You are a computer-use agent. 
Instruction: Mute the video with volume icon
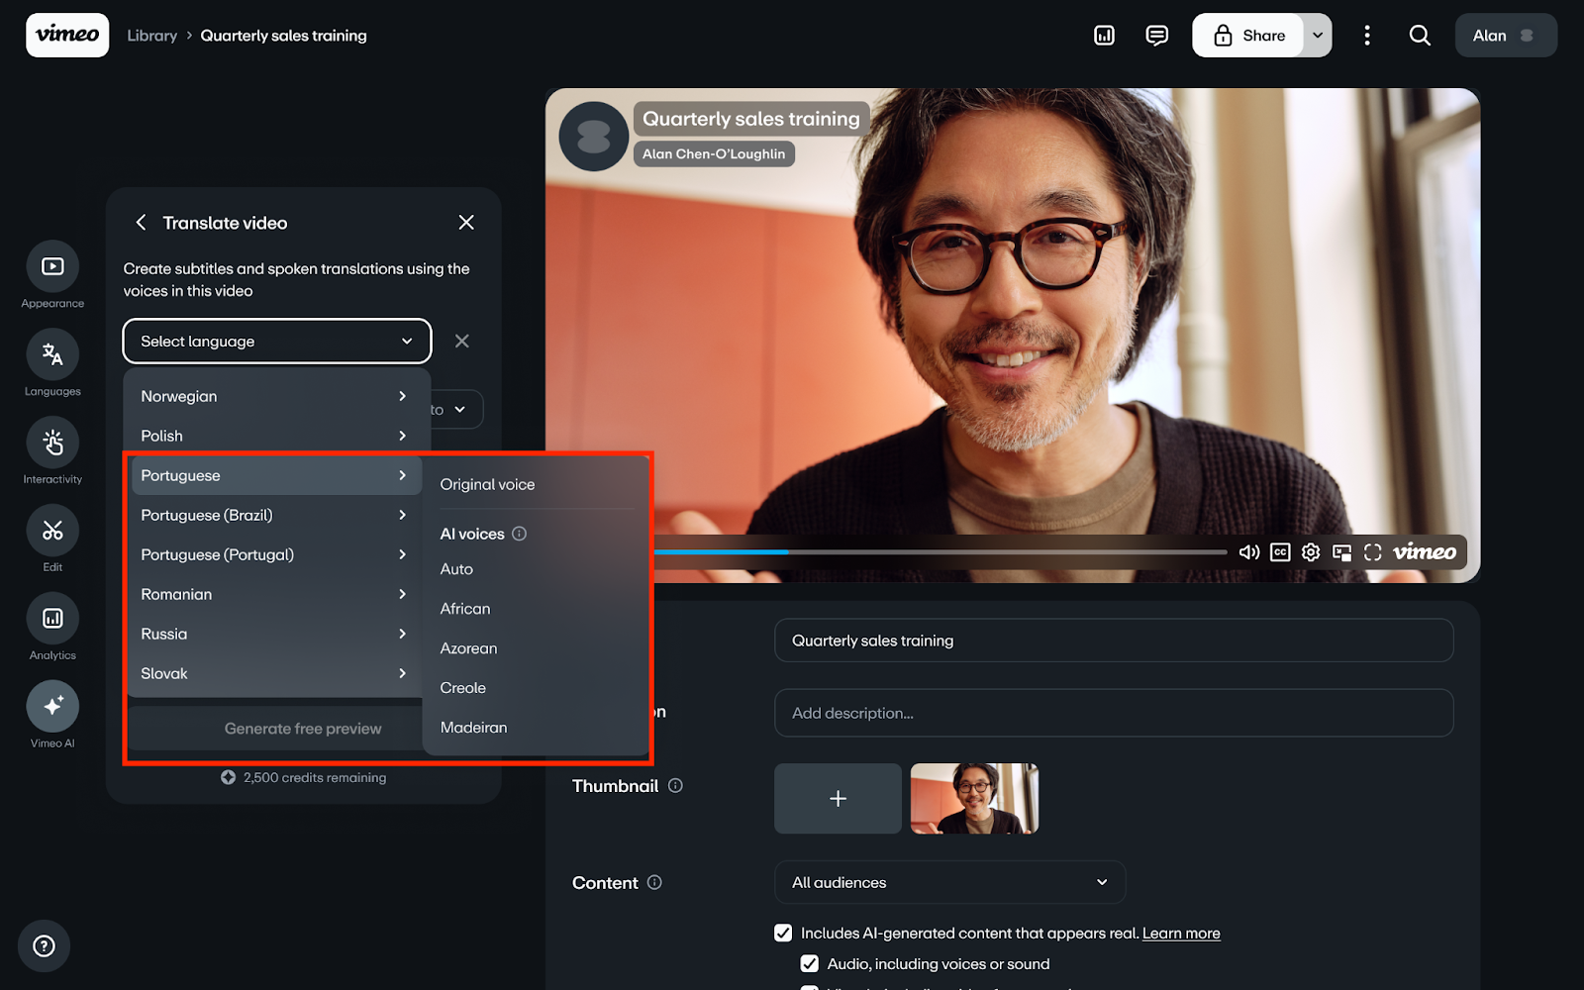pos(1248,552)
